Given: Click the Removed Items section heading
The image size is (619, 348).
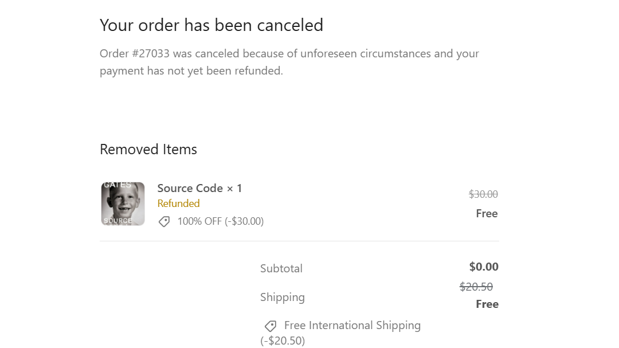Looking at the screenshot, I should [x=148, y=149].
